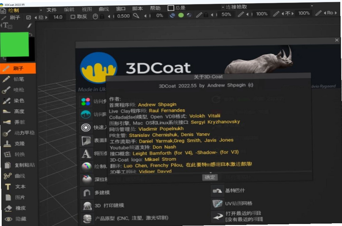342x226 pixels.
Task: Pick the green foreground color swatch
Action: (14, 44)
